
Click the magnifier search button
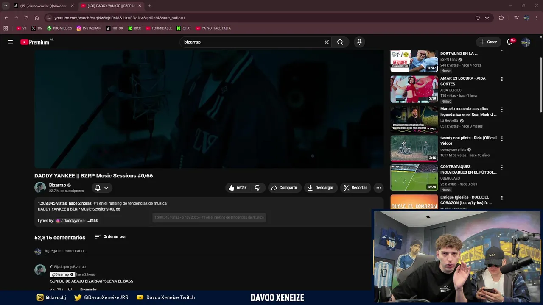[x=340, y=42]
